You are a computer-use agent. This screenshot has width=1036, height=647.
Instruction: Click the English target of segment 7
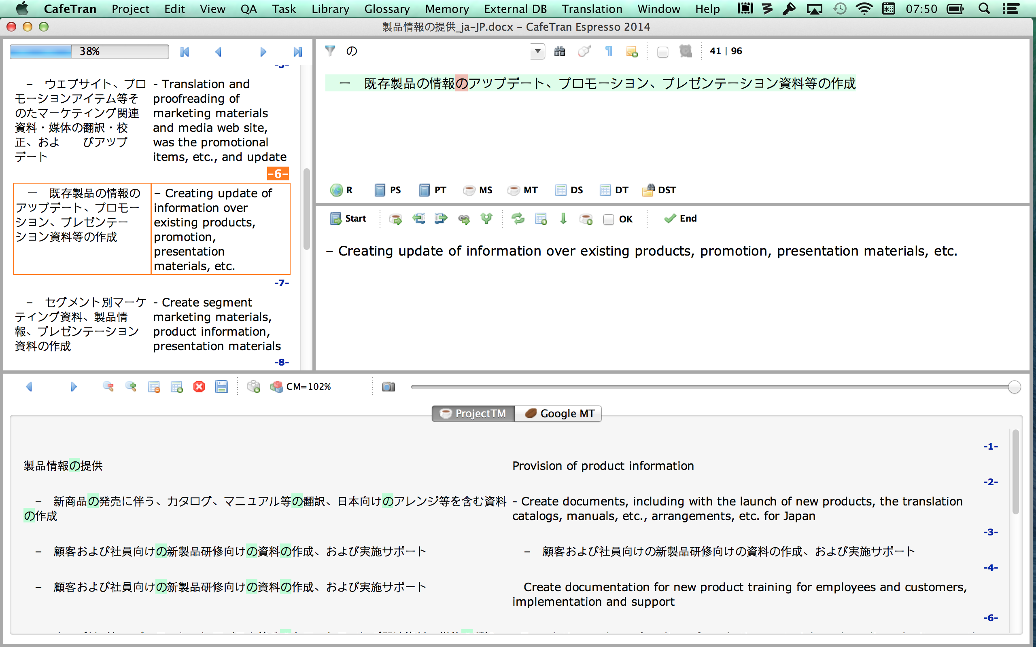[217, 324]
